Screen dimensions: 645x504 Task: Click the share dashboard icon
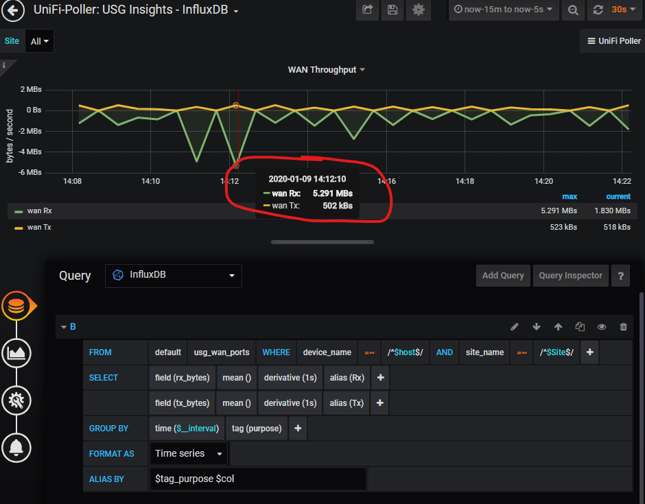[367, 10]
